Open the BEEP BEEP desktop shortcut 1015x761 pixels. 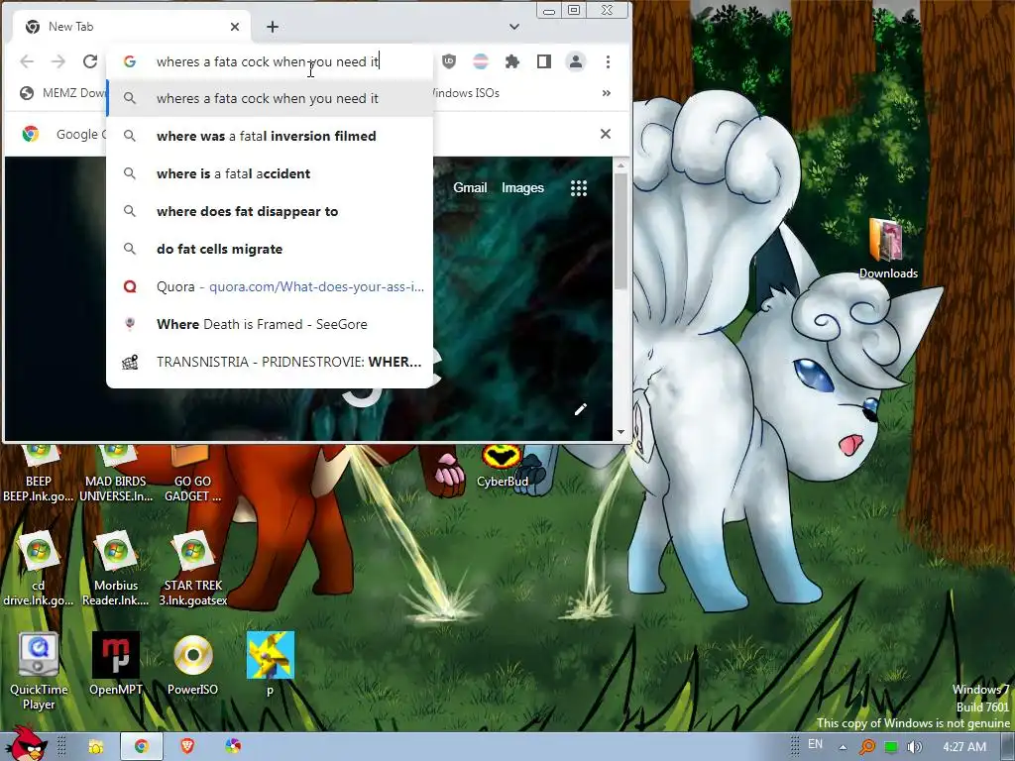[x=39, y=473]
